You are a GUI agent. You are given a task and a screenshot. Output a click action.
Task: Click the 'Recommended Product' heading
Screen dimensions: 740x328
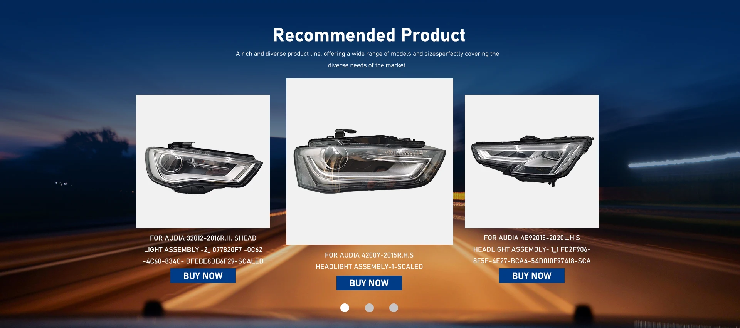click(369, 35)
